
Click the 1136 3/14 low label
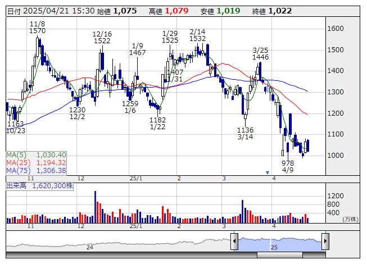(245, 133)
